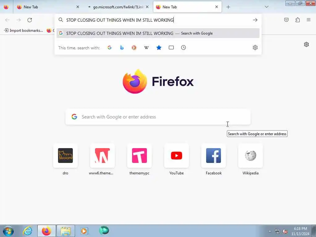Open the Windows Start menu
Screen dimensions: 316x237
point(8,231)
